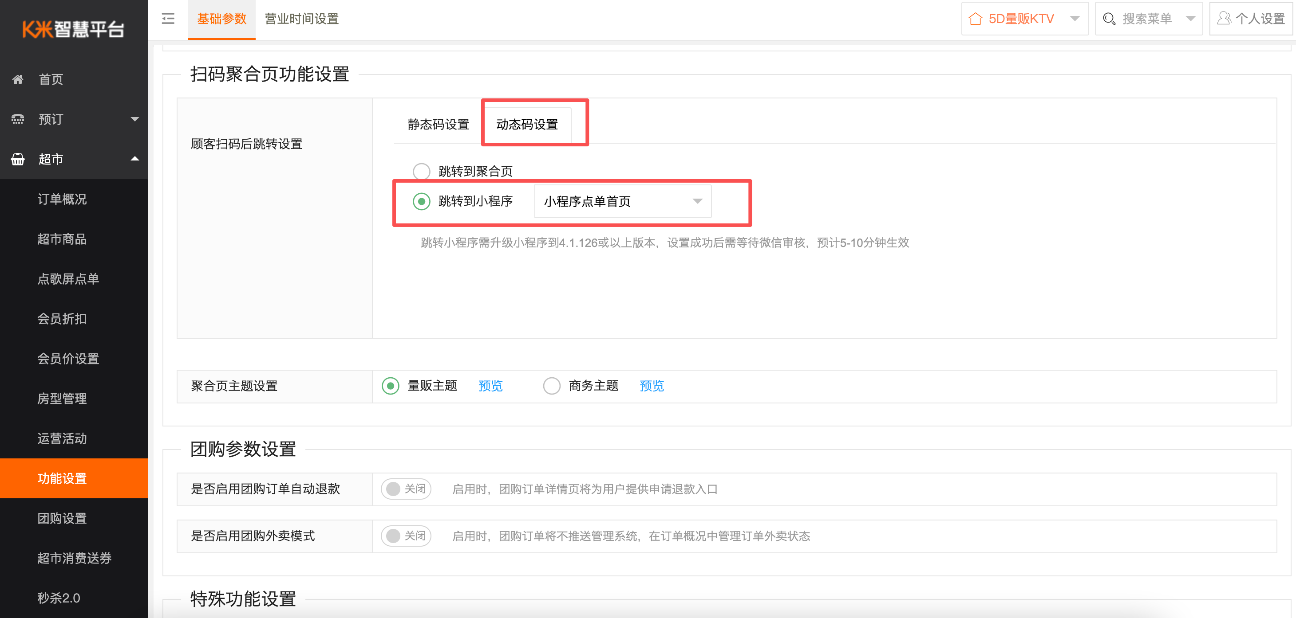Image resolution: width=1296 pixels, height=618 pixels.
Task: Click the 特殊功能设置 section title
Action: tap(243, 599)
